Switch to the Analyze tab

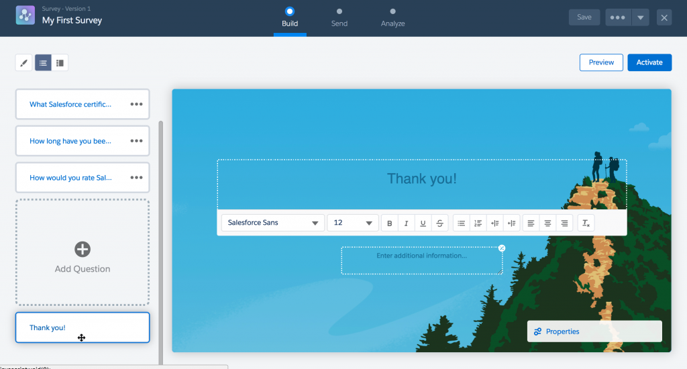click(x=392, y=17)
